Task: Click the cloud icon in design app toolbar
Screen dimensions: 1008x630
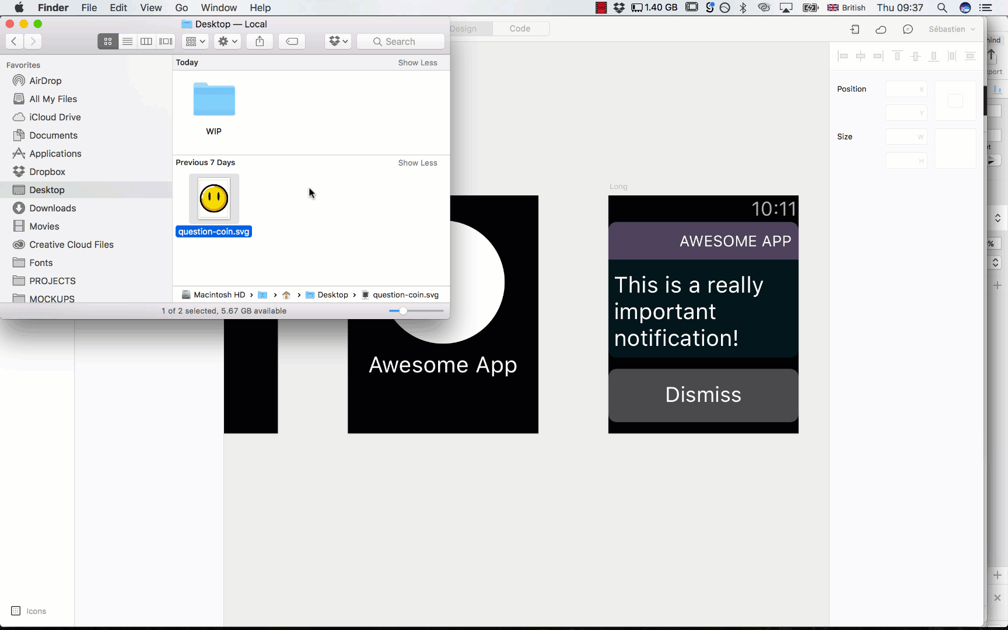Action: 881,29
